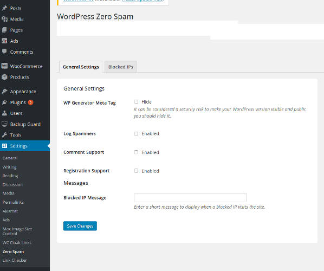Click the Products box icon
The width and height of the screenshot is (324, 271).
click(x=4, y=77)
